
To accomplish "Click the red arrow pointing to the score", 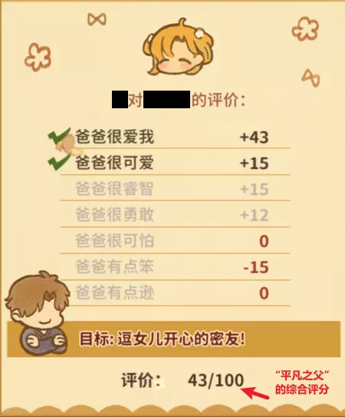I will click(x=255, y=393).
